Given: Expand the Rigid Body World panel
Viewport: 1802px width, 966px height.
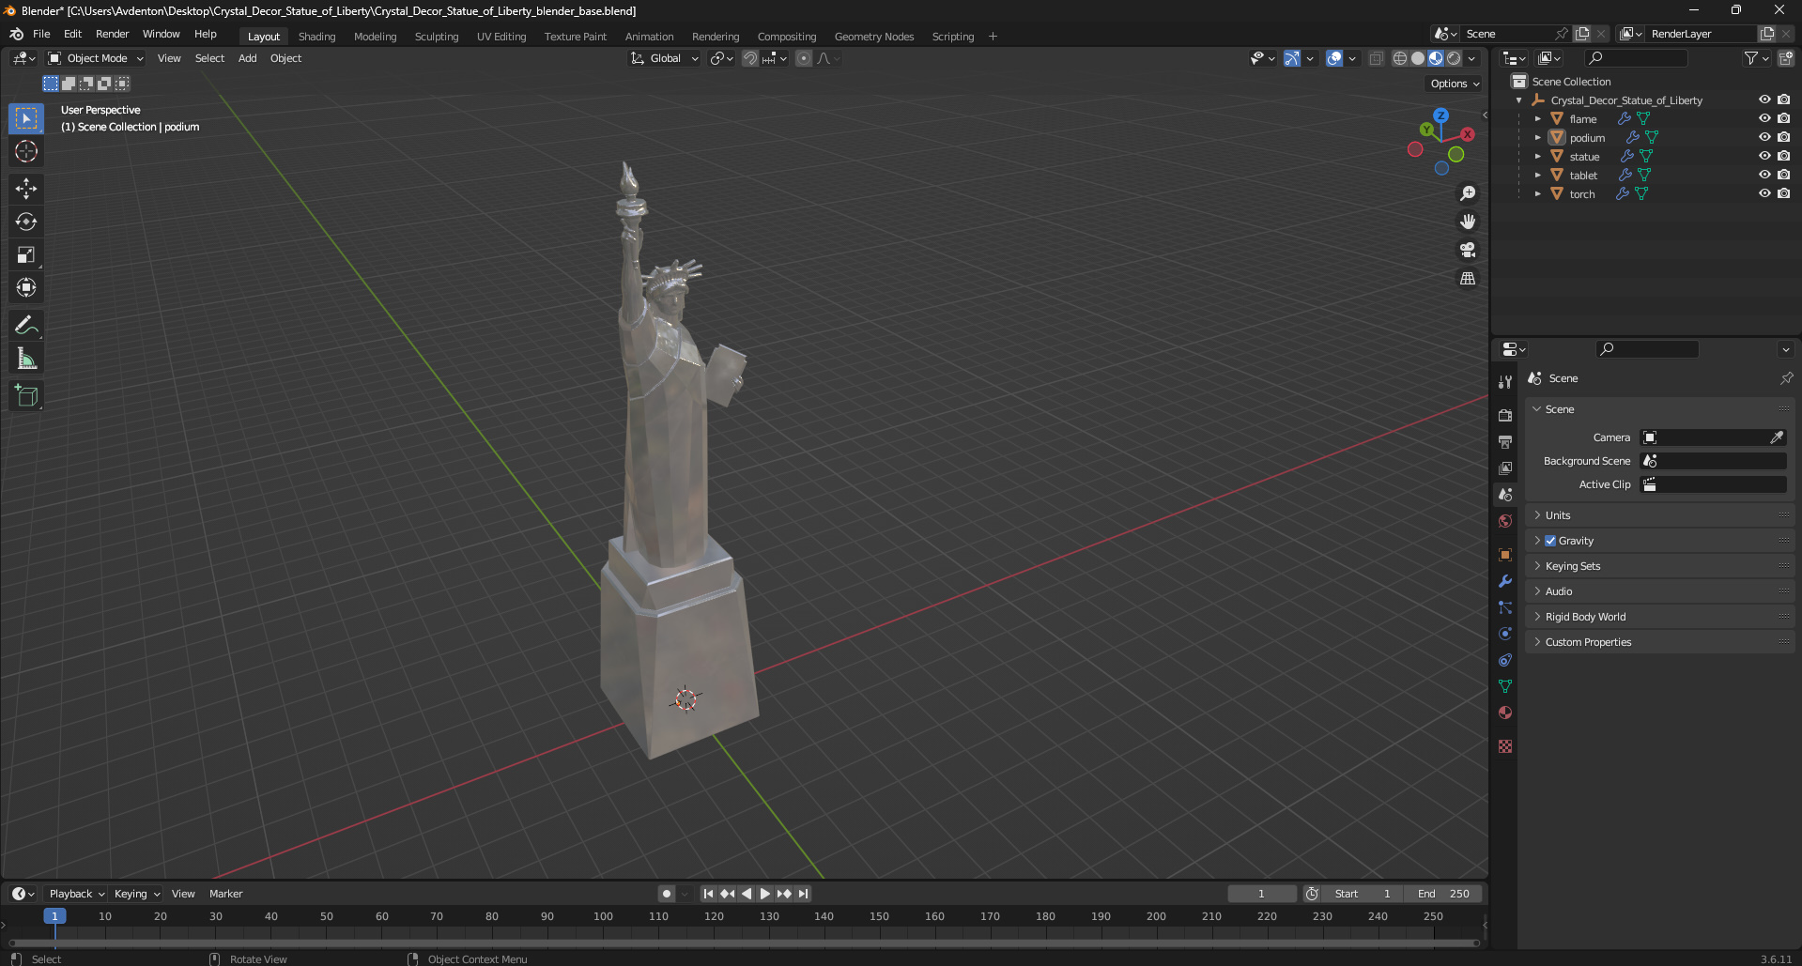Looking at the screenshot, I should [1660, 617].
